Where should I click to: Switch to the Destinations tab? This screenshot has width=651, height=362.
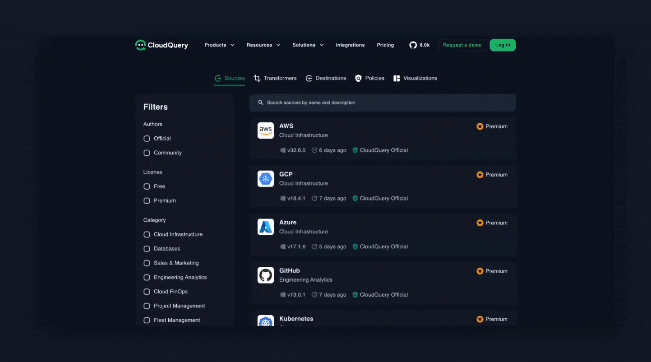[326, 78]
